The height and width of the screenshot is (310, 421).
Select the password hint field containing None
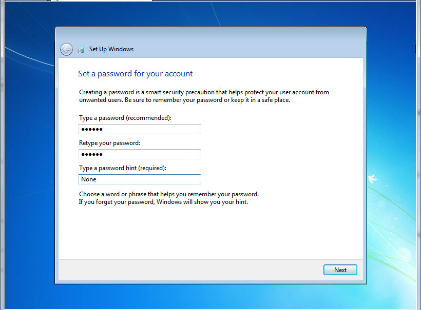(139, 179)
